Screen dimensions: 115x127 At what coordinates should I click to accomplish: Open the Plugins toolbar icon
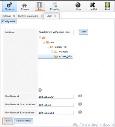25,6
